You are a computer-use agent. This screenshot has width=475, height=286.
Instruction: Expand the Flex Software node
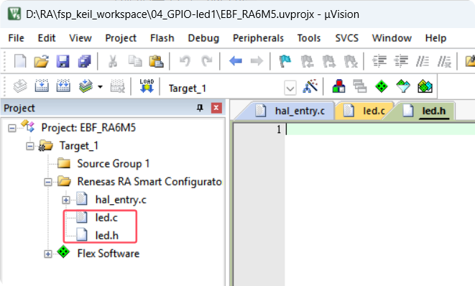click(x=48, y=254)
